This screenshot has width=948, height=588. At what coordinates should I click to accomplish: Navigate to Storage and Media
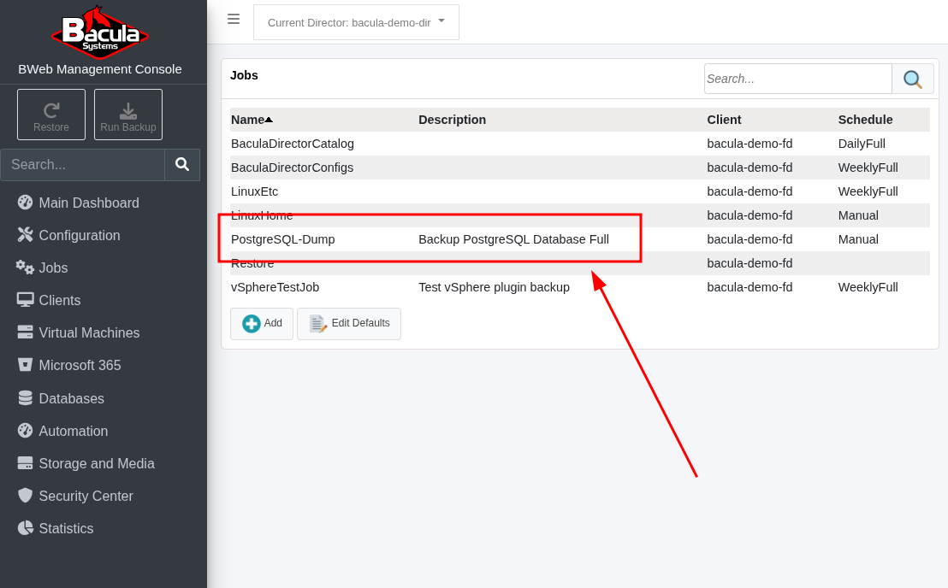(96, 463)
